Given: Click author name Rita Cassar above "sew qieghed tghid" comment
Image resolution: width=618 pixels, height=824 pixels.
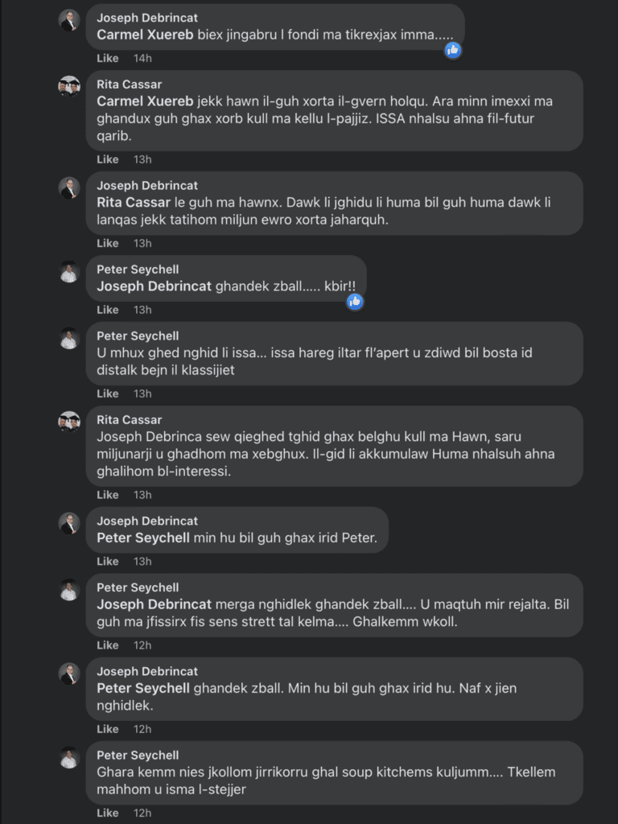Looking at the screenshot, I should pos(130,420).
